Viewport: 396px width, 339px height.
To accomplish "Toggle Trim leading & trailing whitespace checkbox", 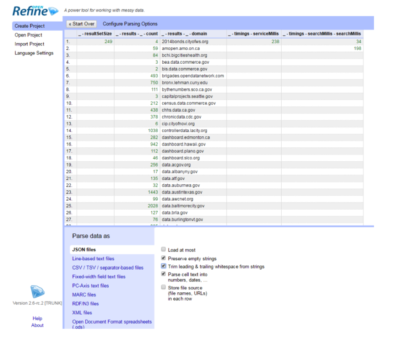I will pos(163,266).
